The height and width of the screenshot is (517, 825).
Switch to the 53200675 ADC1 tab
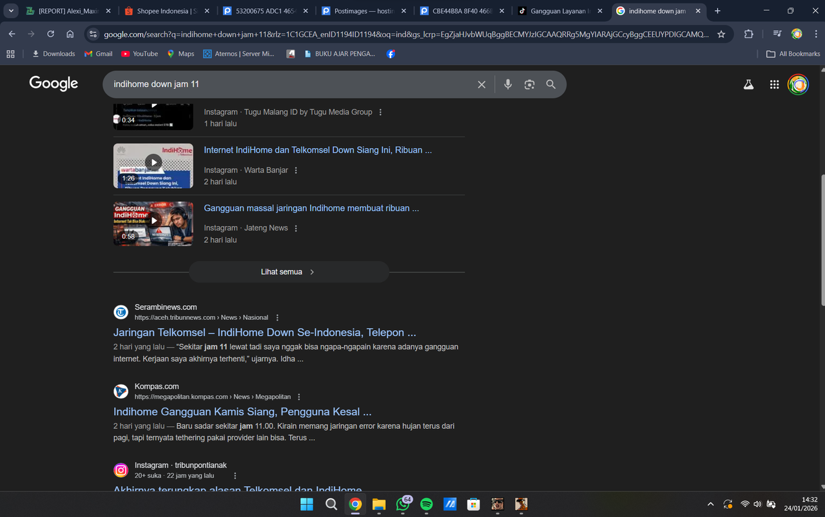266,11
